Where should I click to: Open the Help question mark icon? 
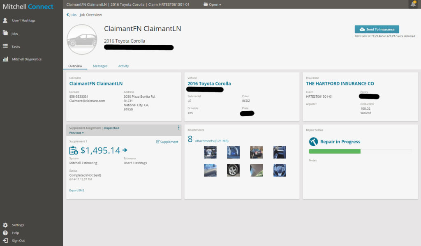point(5,233)
